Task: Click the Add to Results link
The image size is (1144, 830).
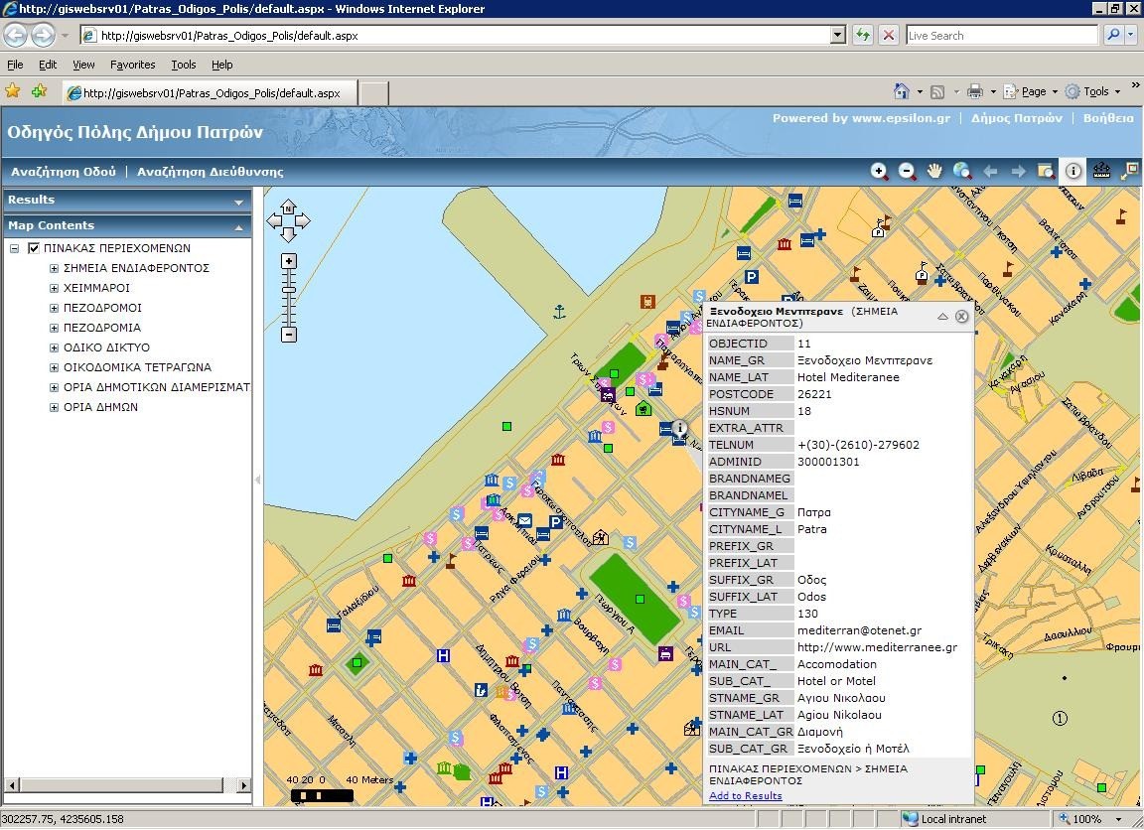Action: tap(745, 795)
